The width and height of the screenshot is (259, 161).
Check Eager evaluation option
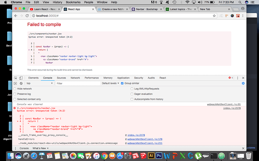point(132,94)
